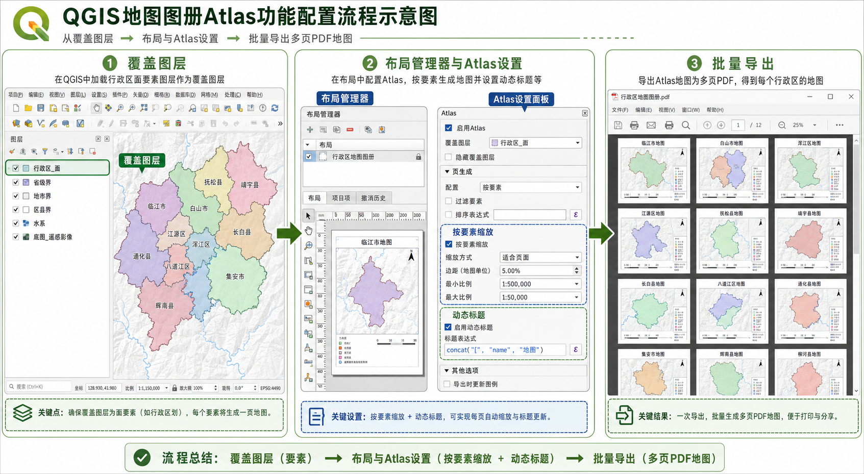Click the save icon in PDF viewer toolbar

618,125
